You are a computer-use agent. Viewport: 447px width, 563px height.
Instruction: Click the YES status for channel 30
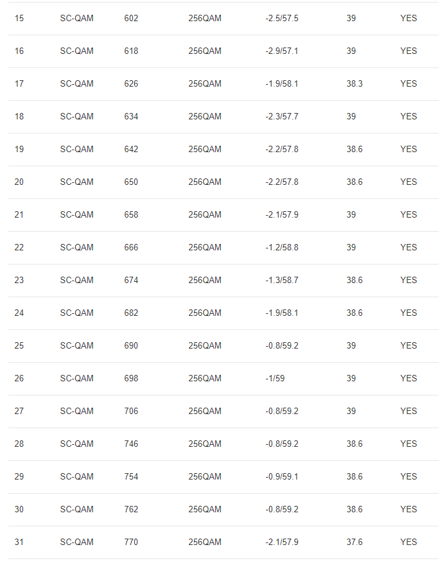pyautogui.click(x=408, y=510)
